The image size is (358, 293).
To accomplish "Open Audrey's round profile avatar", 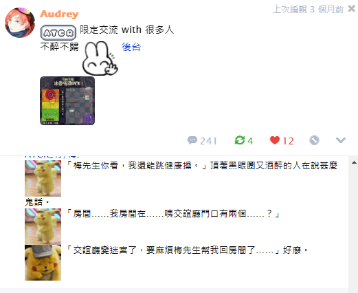I will tap(20, 23).
